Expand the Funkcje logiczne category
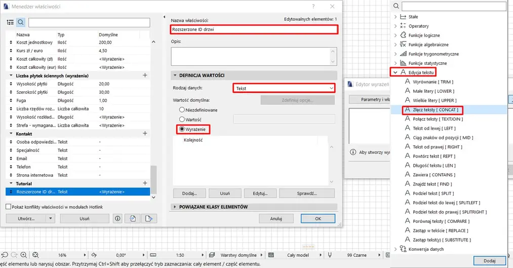The height and width of the screenshot is (268, 513). point(396,35)
